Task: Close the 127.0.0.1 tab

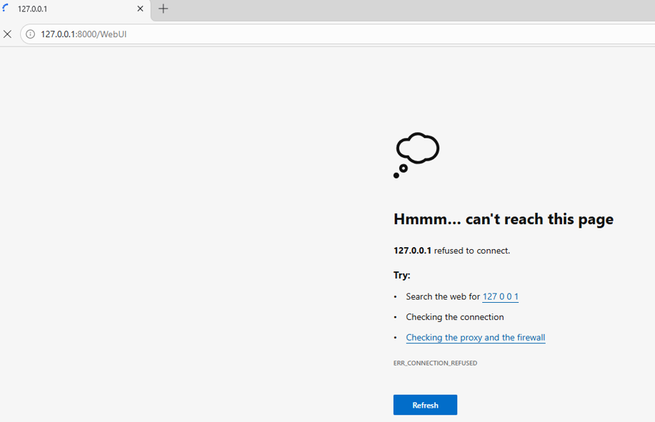Action: coord(140,9)
